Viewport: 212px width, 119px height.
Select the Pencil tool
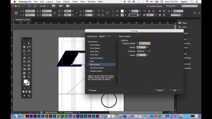coord(29,58)
